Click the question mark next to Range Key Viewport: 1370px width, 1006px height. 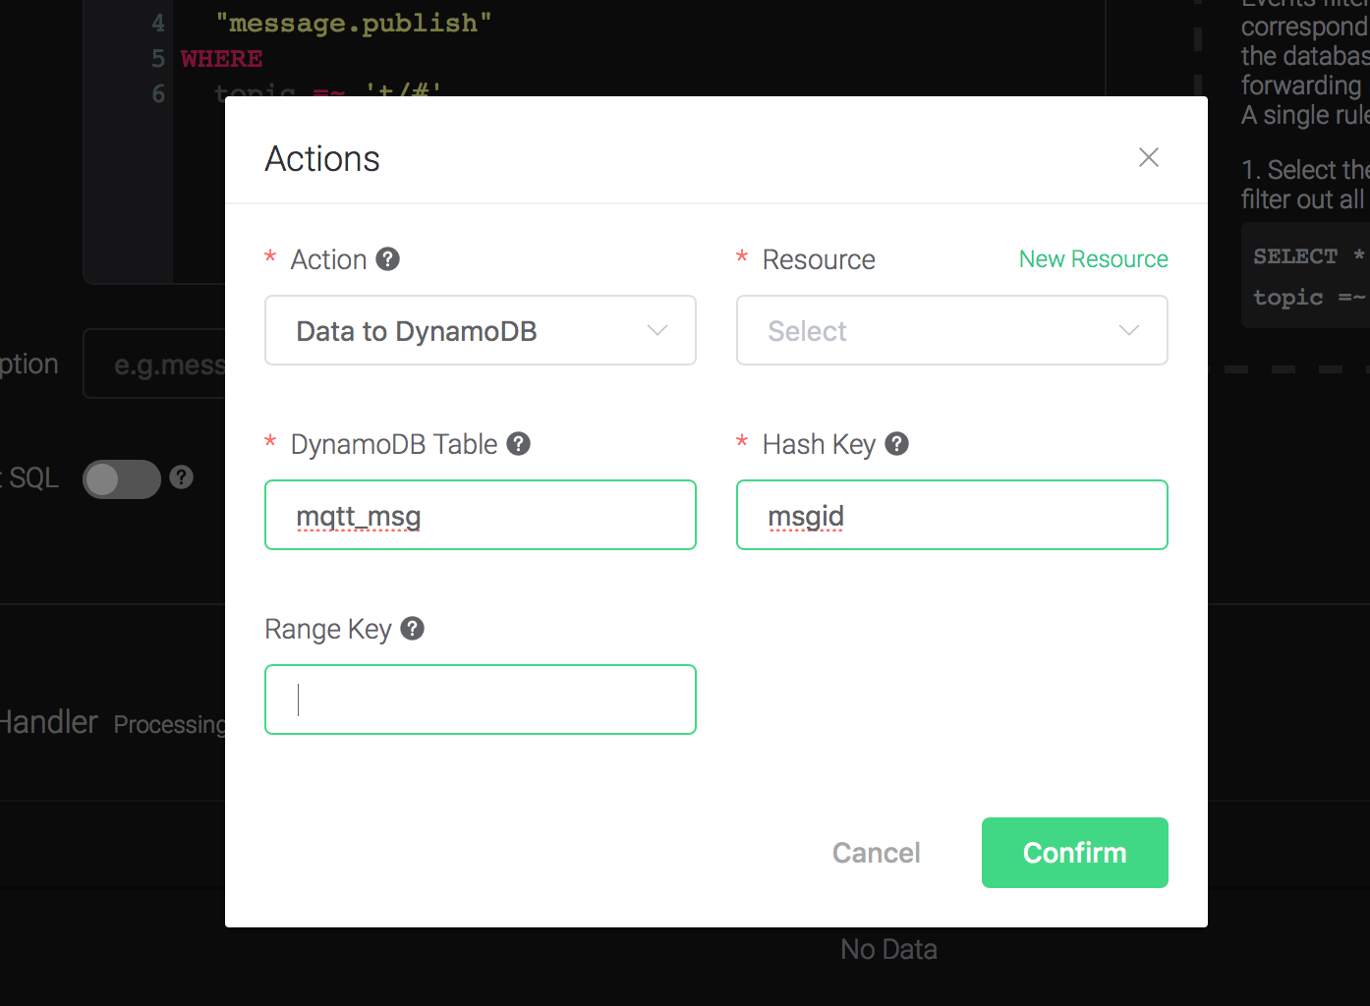point(413,629)
